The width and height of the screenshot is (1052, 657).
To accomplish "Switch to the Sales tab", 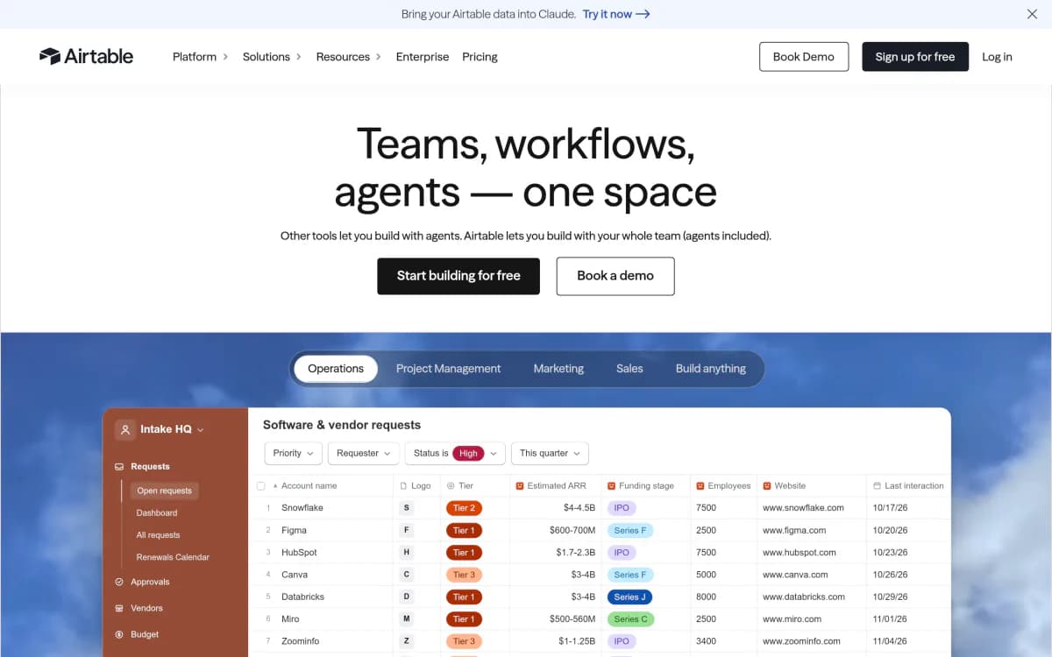I will click(629, 369).
